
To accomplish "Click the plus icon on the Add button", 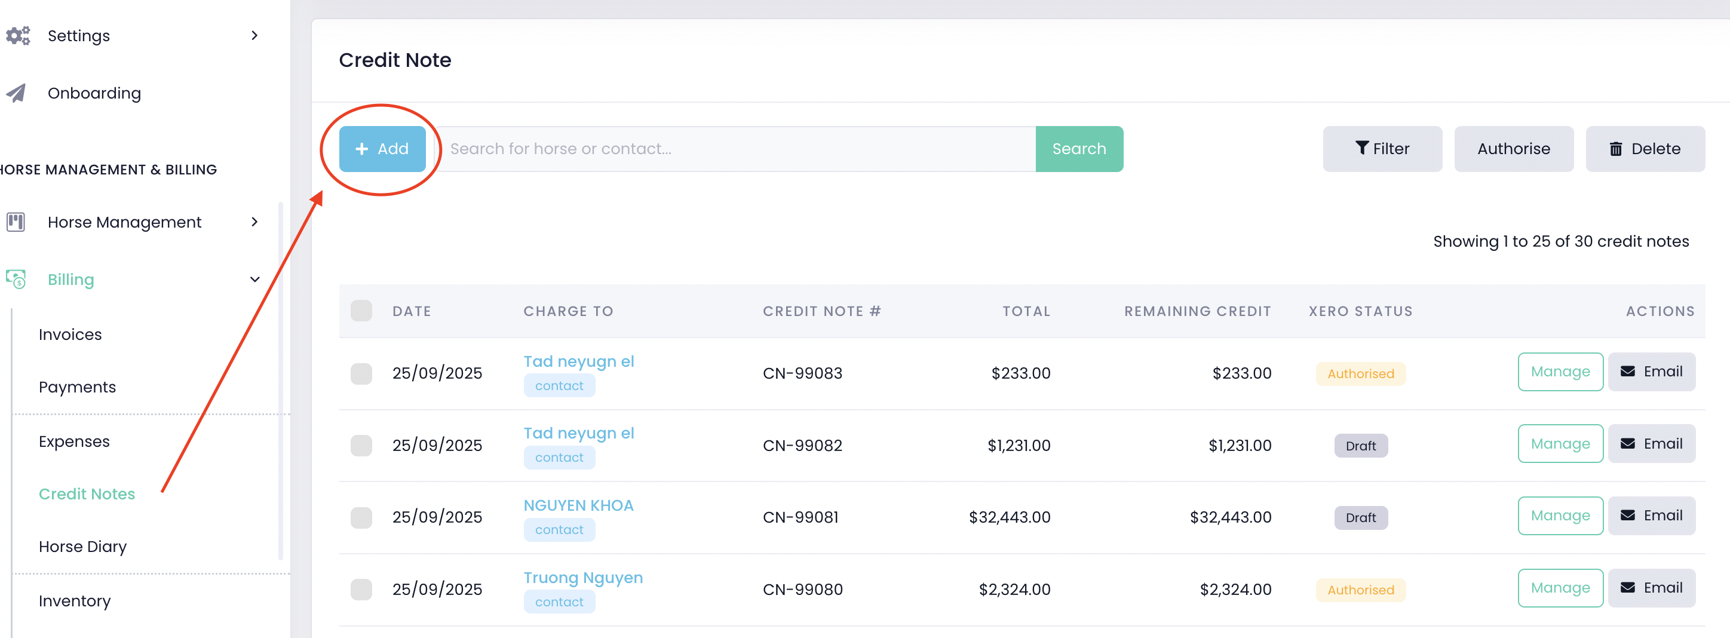I will click(x=362, y=148).
